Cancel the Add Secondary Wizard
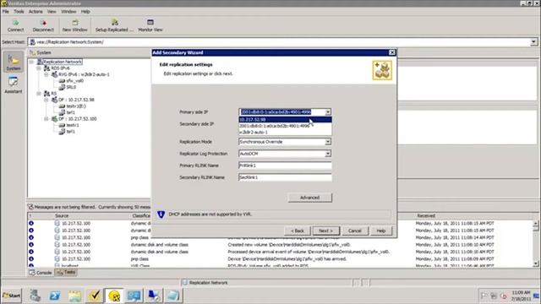Screen dimensions: 541x304 (x=355, y=231)
